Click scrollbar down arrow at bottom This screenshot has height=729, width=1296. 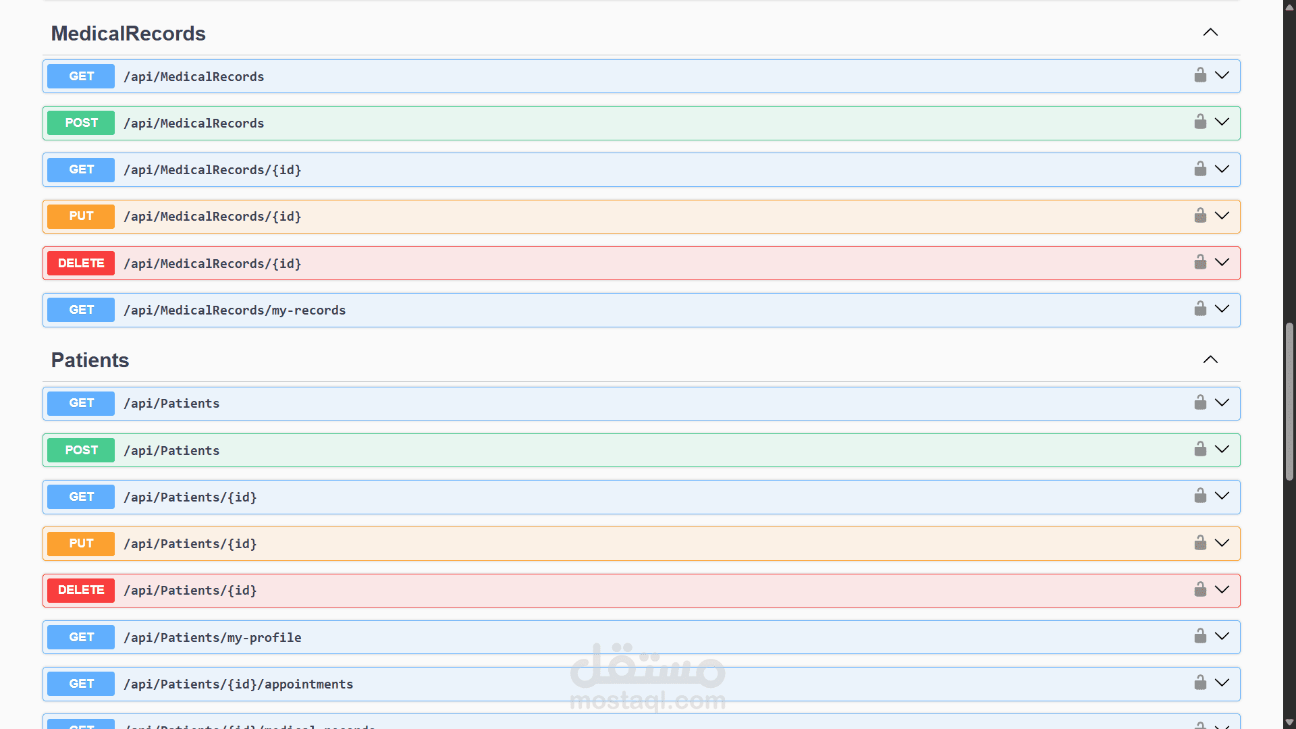click(1289, 722)
